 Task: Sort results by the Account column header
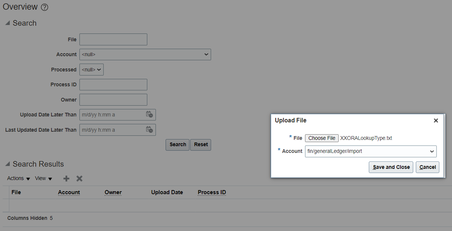pyautogui.click(x=69, y=192)
